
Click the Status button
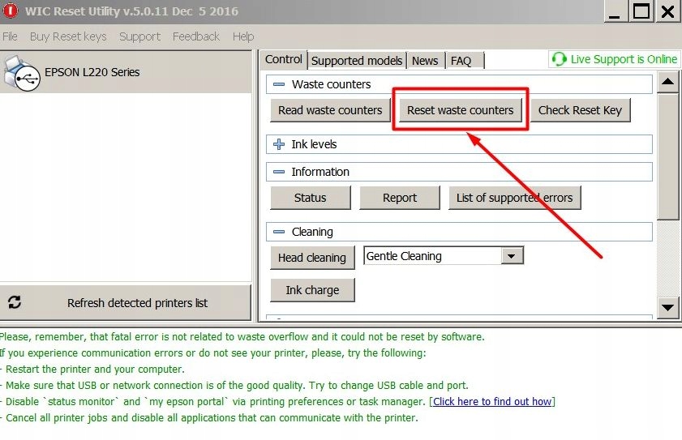[310, 198]
